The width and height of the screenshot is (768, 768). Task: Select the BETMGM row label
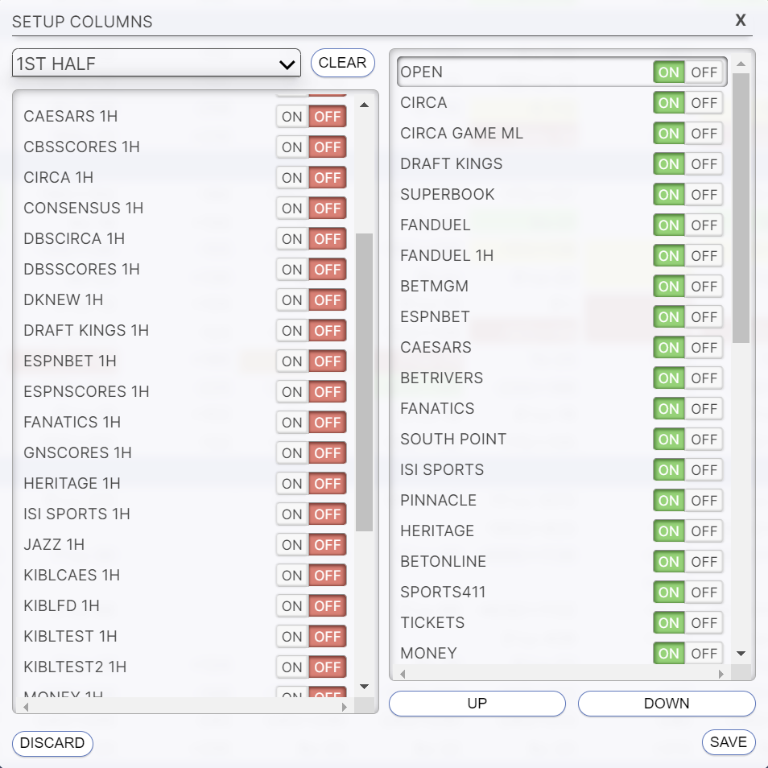point(434,286)
